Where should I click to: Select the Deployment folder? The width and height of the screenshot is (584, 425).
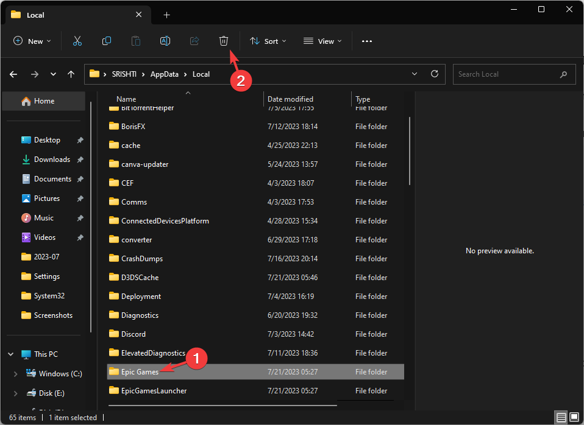point(255,297)
